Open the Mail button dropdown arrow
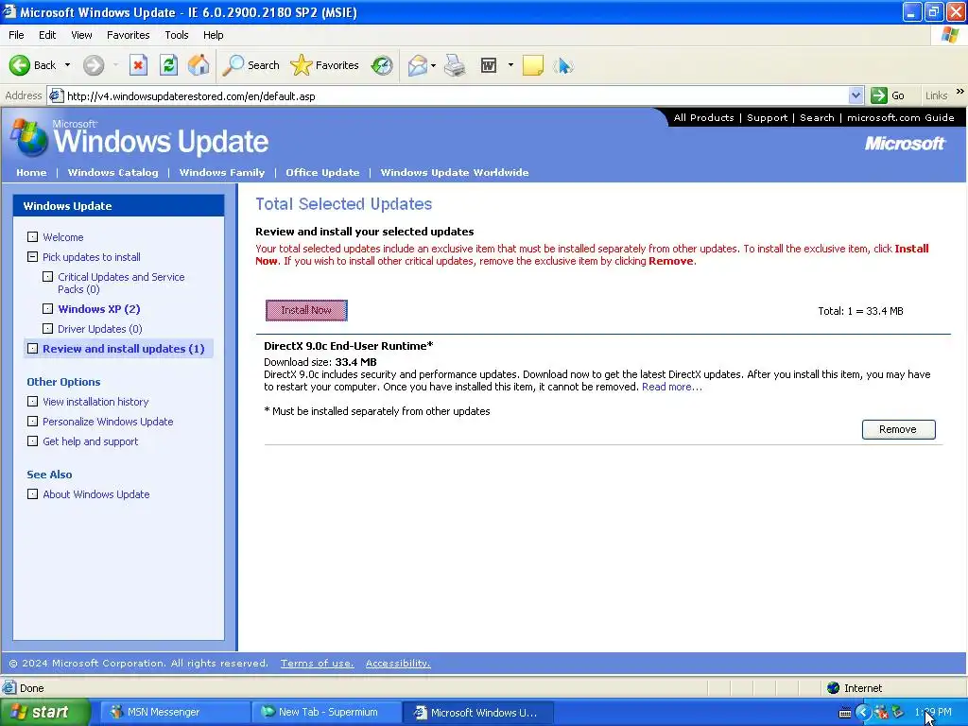 433,65
